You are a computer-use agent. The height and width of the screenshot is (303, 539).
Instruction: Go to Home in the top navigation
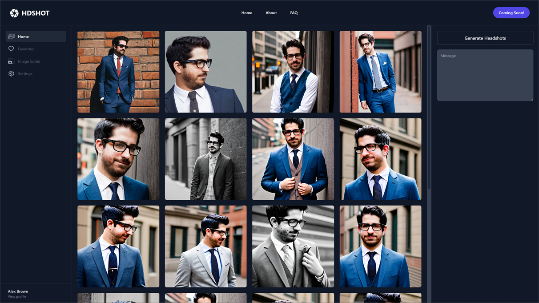(x=246, y=13)
